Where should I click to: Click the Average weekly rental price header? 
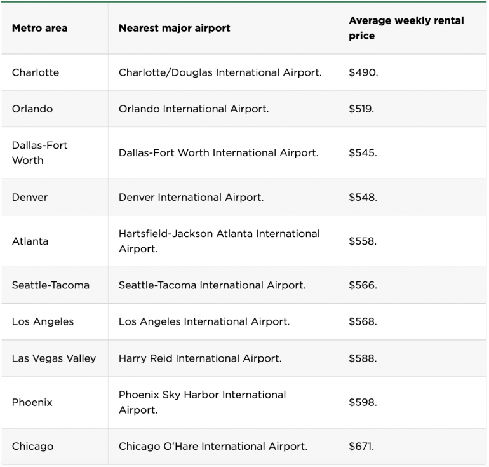click(406, 28)
